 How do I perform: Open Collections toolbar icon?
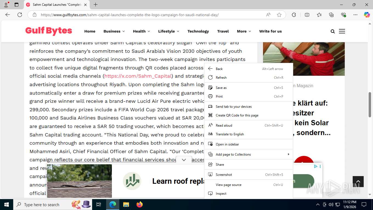pyautogui.click(x=331, y=15)
